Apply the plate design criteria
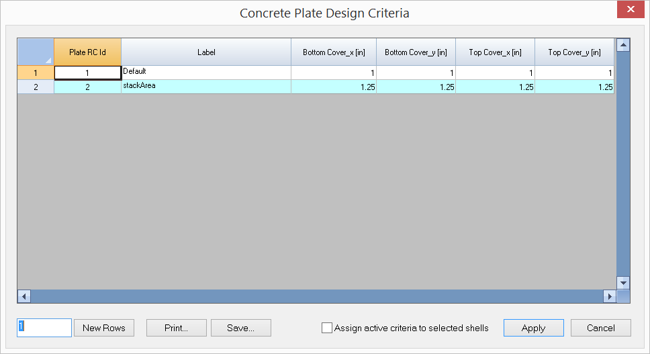 (534, 328)
